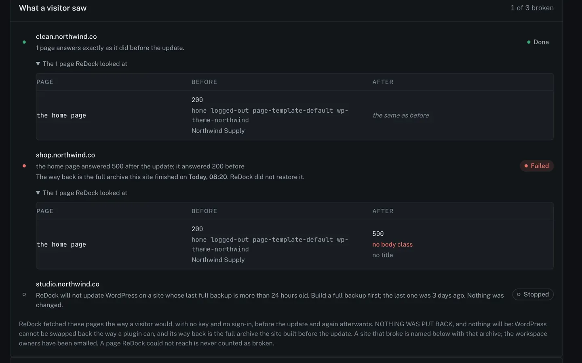
Task: Click the studio.northwind.co backup warning message
Action: click(x=270, y=300)
